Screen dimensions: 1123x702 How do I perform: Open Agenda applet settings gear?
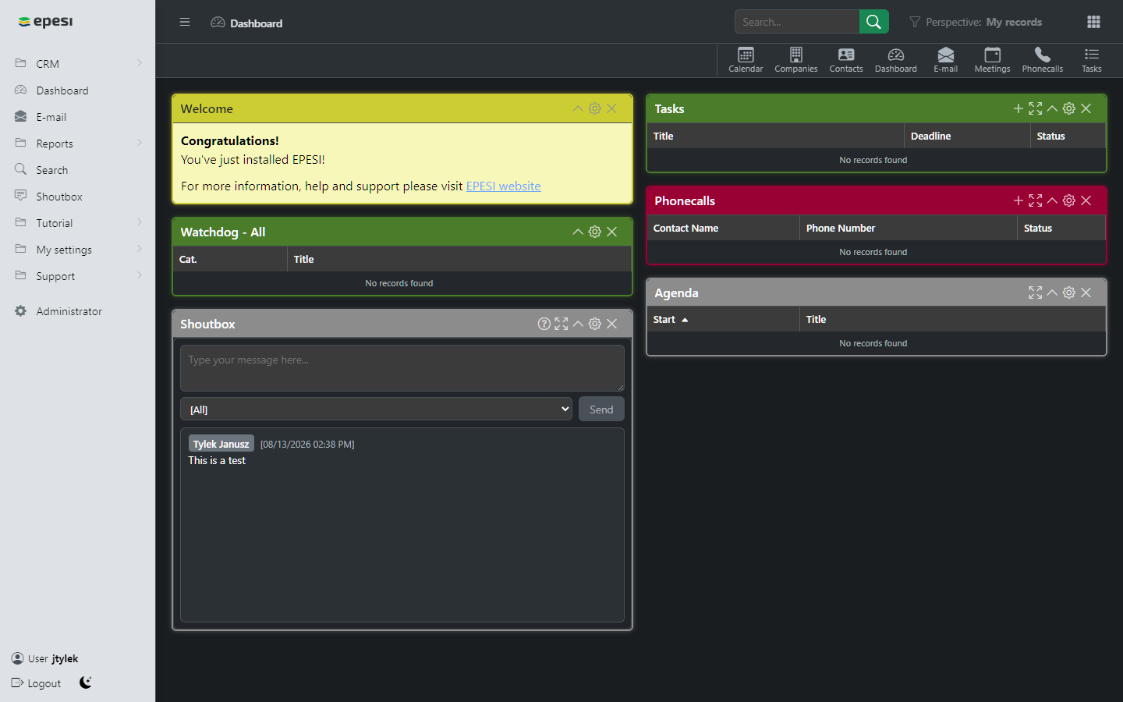click(x=1069, y=292)
